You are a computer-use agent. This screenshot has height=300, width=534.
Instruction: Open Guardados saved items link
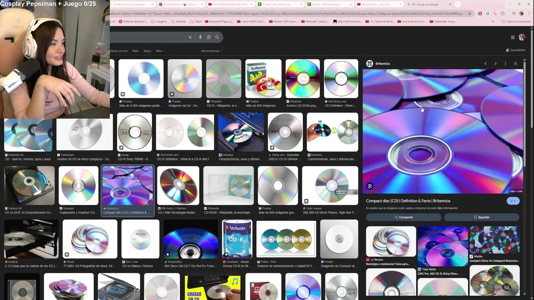tap(515, 50)
